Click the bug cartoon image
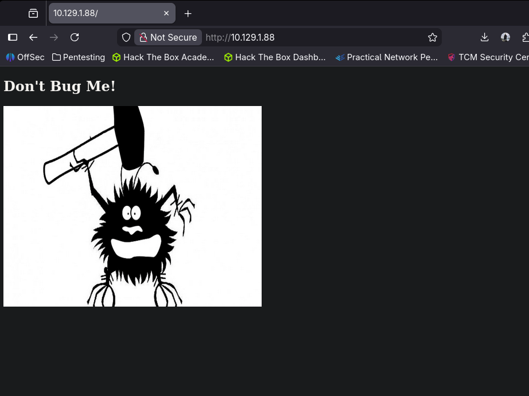Viewport: 529px width, 396px height. (133, 206)
